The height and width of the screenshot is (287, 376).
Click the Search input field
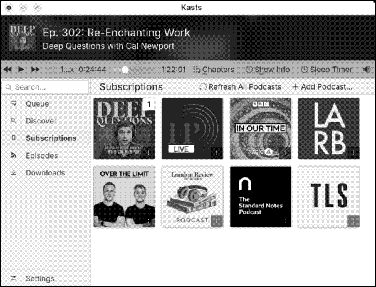[45, 87]
